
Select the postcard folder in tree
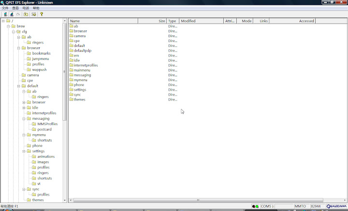(x=44, y=129)
